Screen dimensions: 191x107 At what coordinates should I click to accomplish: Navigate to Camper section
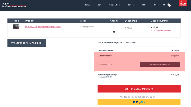click(x=131, y=5)
